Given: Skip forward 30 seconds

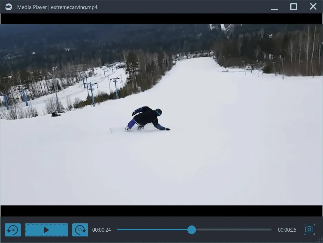Looking at the screenshot, I should (x=80, y=230).
